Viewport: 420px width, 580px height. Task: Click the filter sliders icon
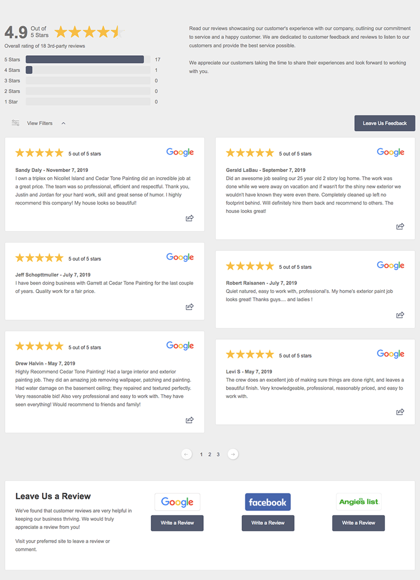tap(16, 123)
